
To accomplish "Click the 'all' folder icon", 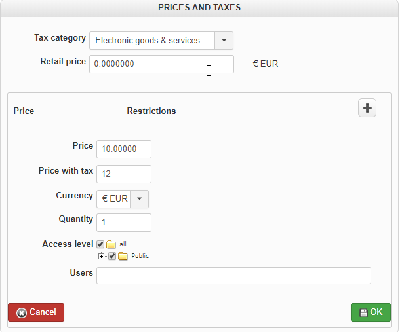I will point(111,244).
